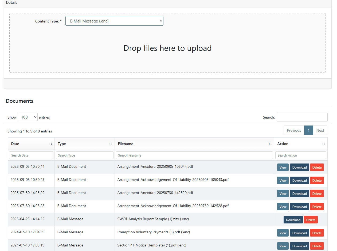Click the Search Action filter field
Viewport: 337px width, 251px height.
point(301,155)
